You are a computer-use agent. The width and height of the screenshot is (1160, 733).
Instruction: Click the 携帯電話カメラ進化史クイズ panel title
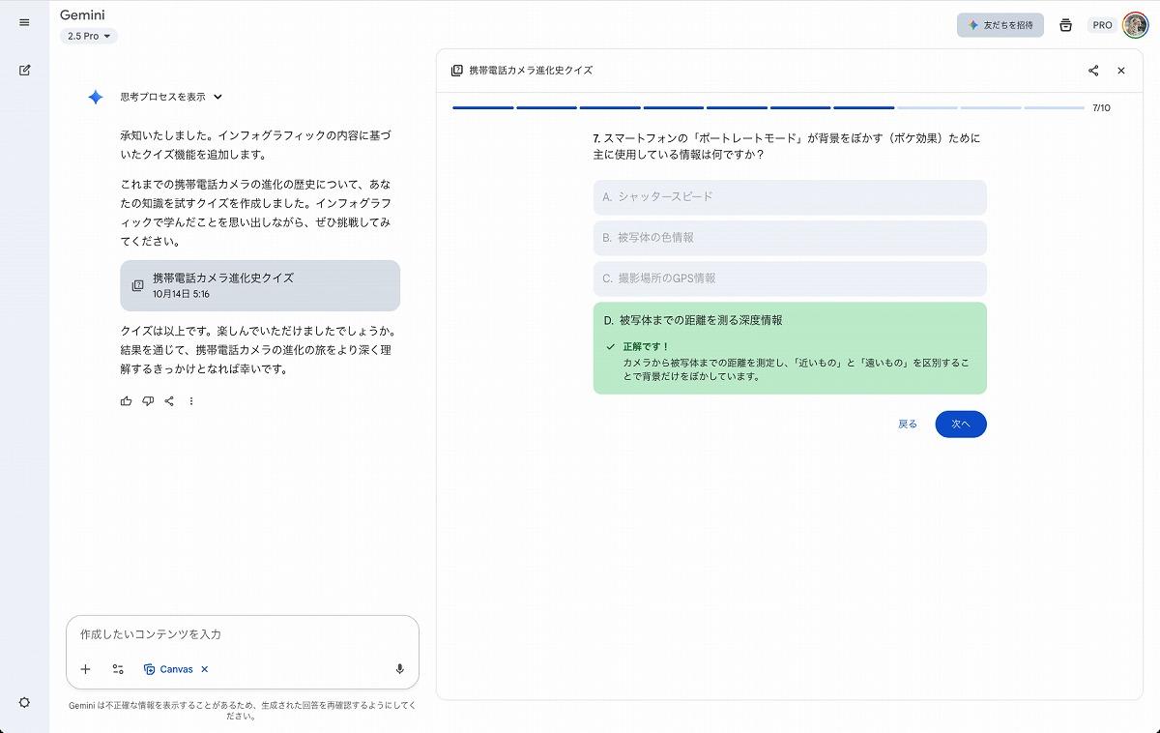pyautogui.click(x=533, y=70)
